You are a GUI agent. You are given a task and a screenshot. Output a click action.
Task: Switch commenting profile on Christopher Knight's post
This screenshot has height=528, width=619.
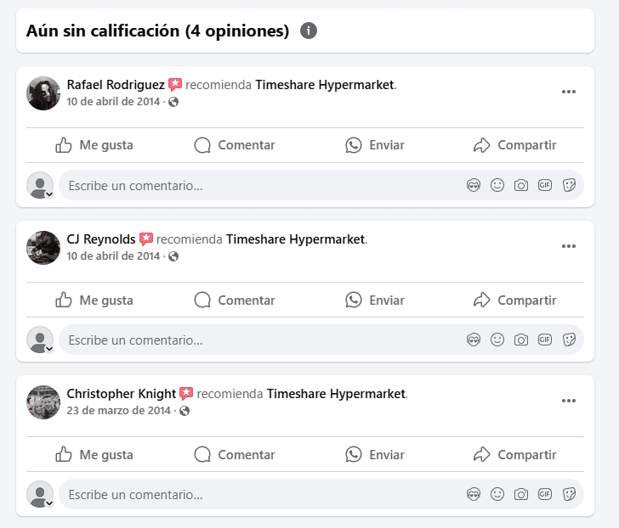tap(41, 495)
